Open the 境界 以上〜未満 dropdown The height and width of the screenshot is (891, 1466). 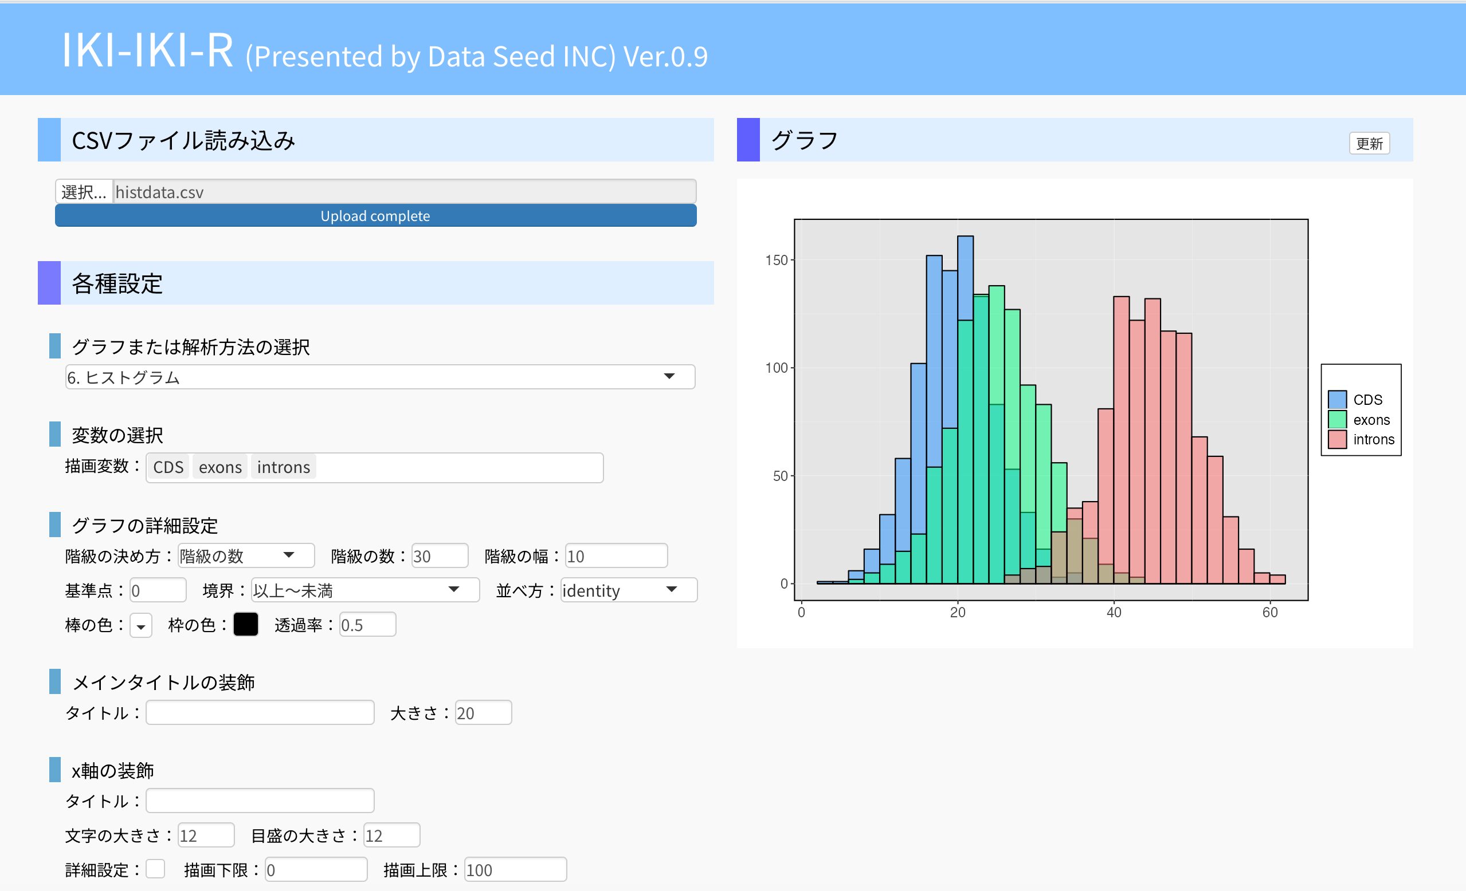364,590
